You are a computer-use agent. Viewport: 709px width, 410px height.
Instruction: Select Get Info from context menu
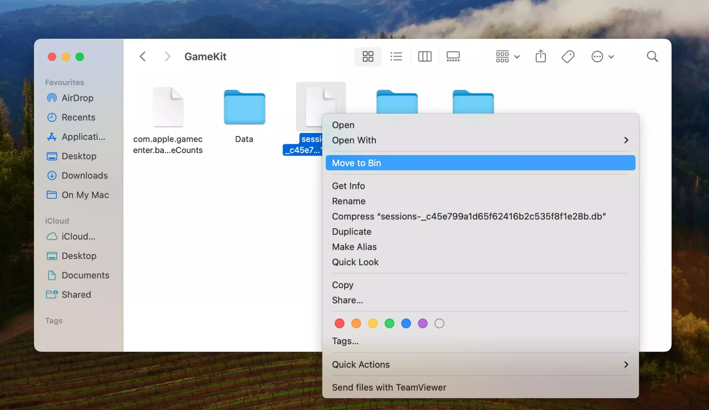pyautogui.click(x=348, y=186)
